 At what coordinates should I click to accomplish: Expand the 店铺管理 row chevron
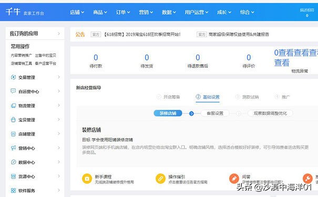(x=59, y=133)
